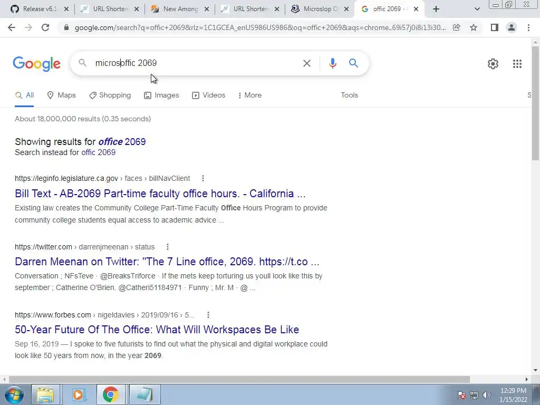
Task: Close the Microslop tab
Action: click(x=346, y=9)
